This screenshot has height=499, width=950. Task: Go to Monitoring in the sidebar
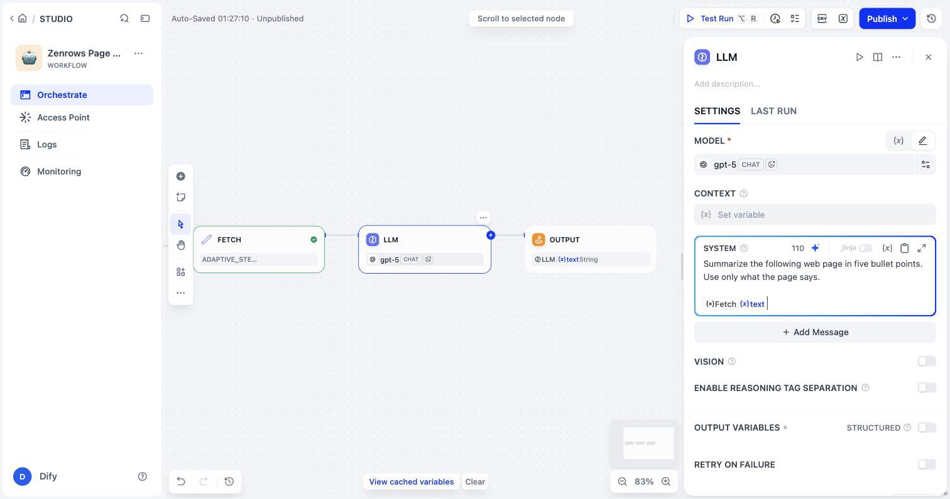pos(82,171)
